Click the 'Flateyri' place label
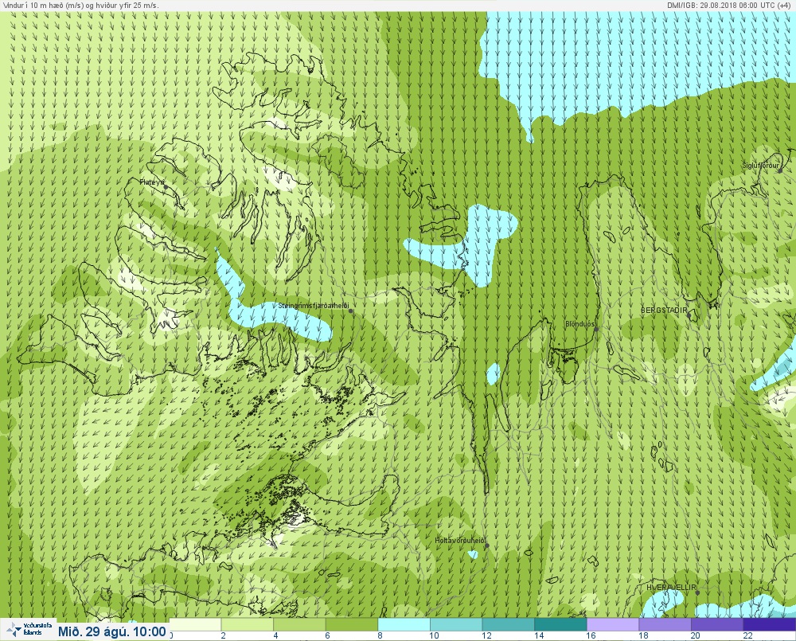Viewport: 796px width, 641px height. pyautogui.click(x=152, y=182)
